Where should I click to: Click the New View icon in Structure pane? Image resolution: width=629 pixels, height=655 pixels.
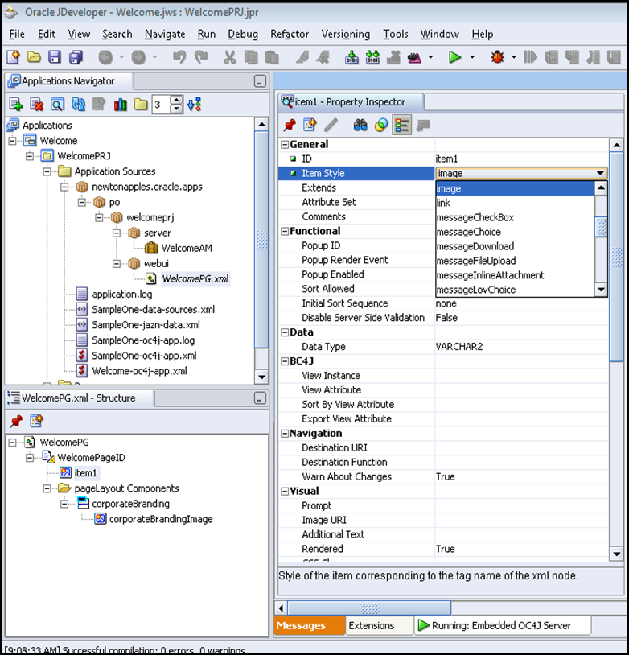pyautogui.click(x=37, y=421)
